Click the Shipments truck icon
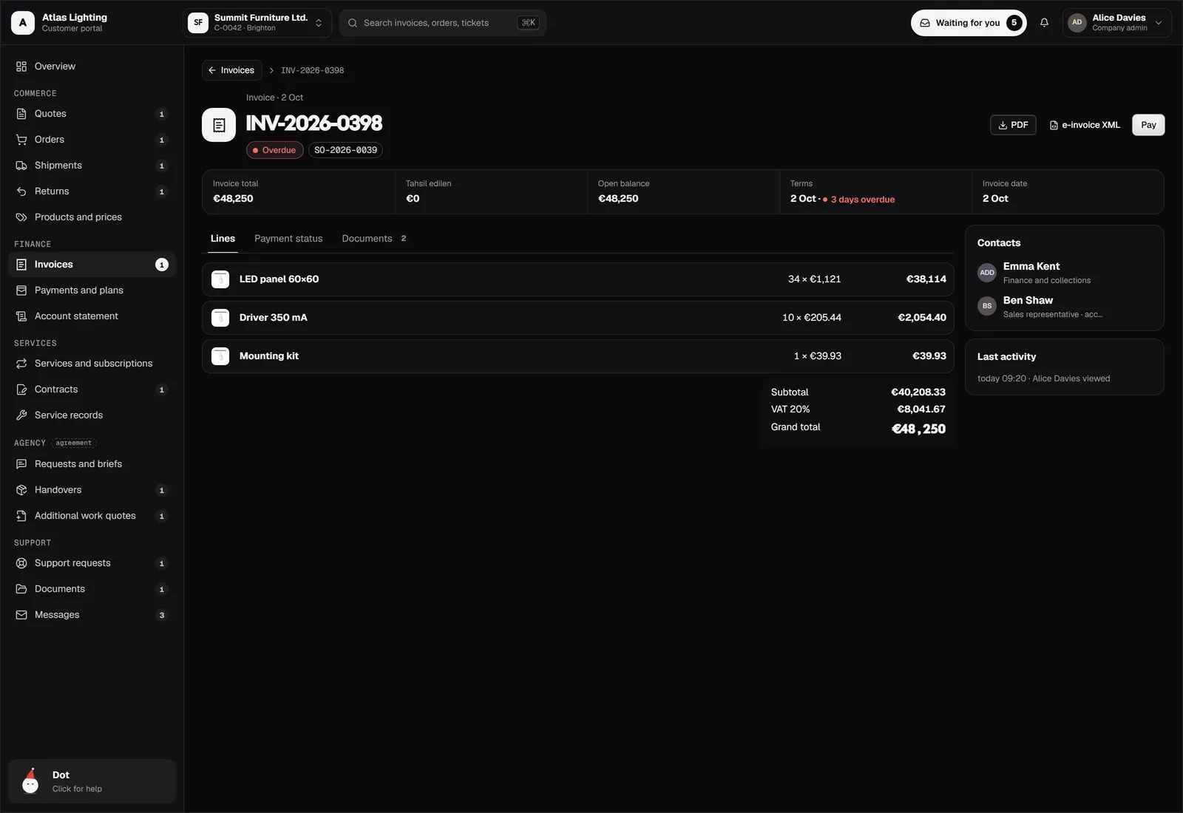 (x=21, y=166)
